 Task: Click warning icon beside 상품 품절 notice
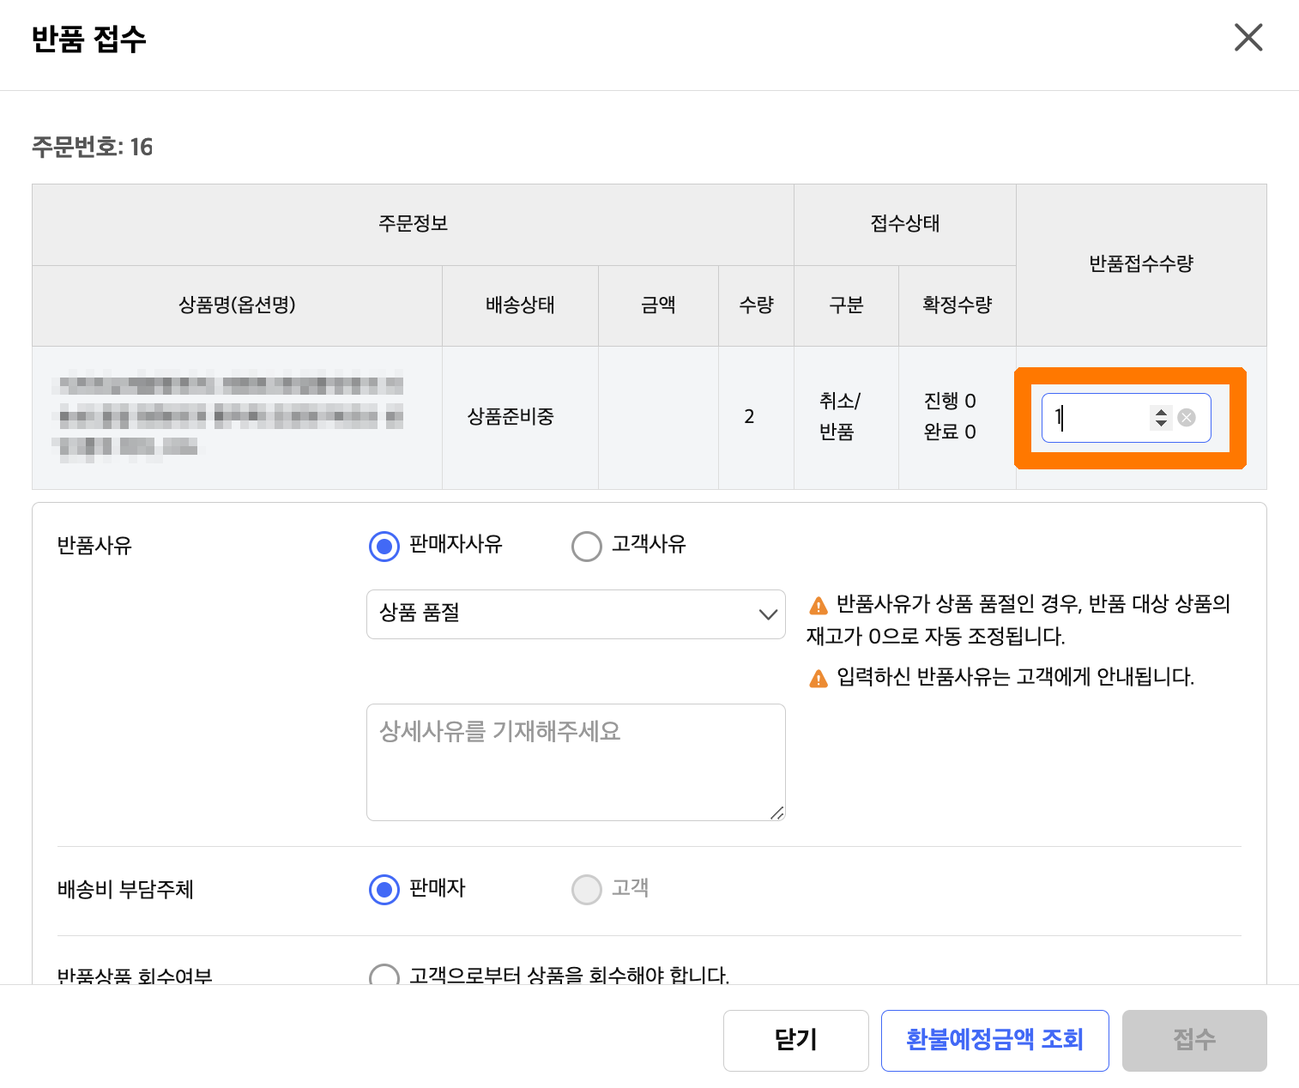tap(819, 606)
